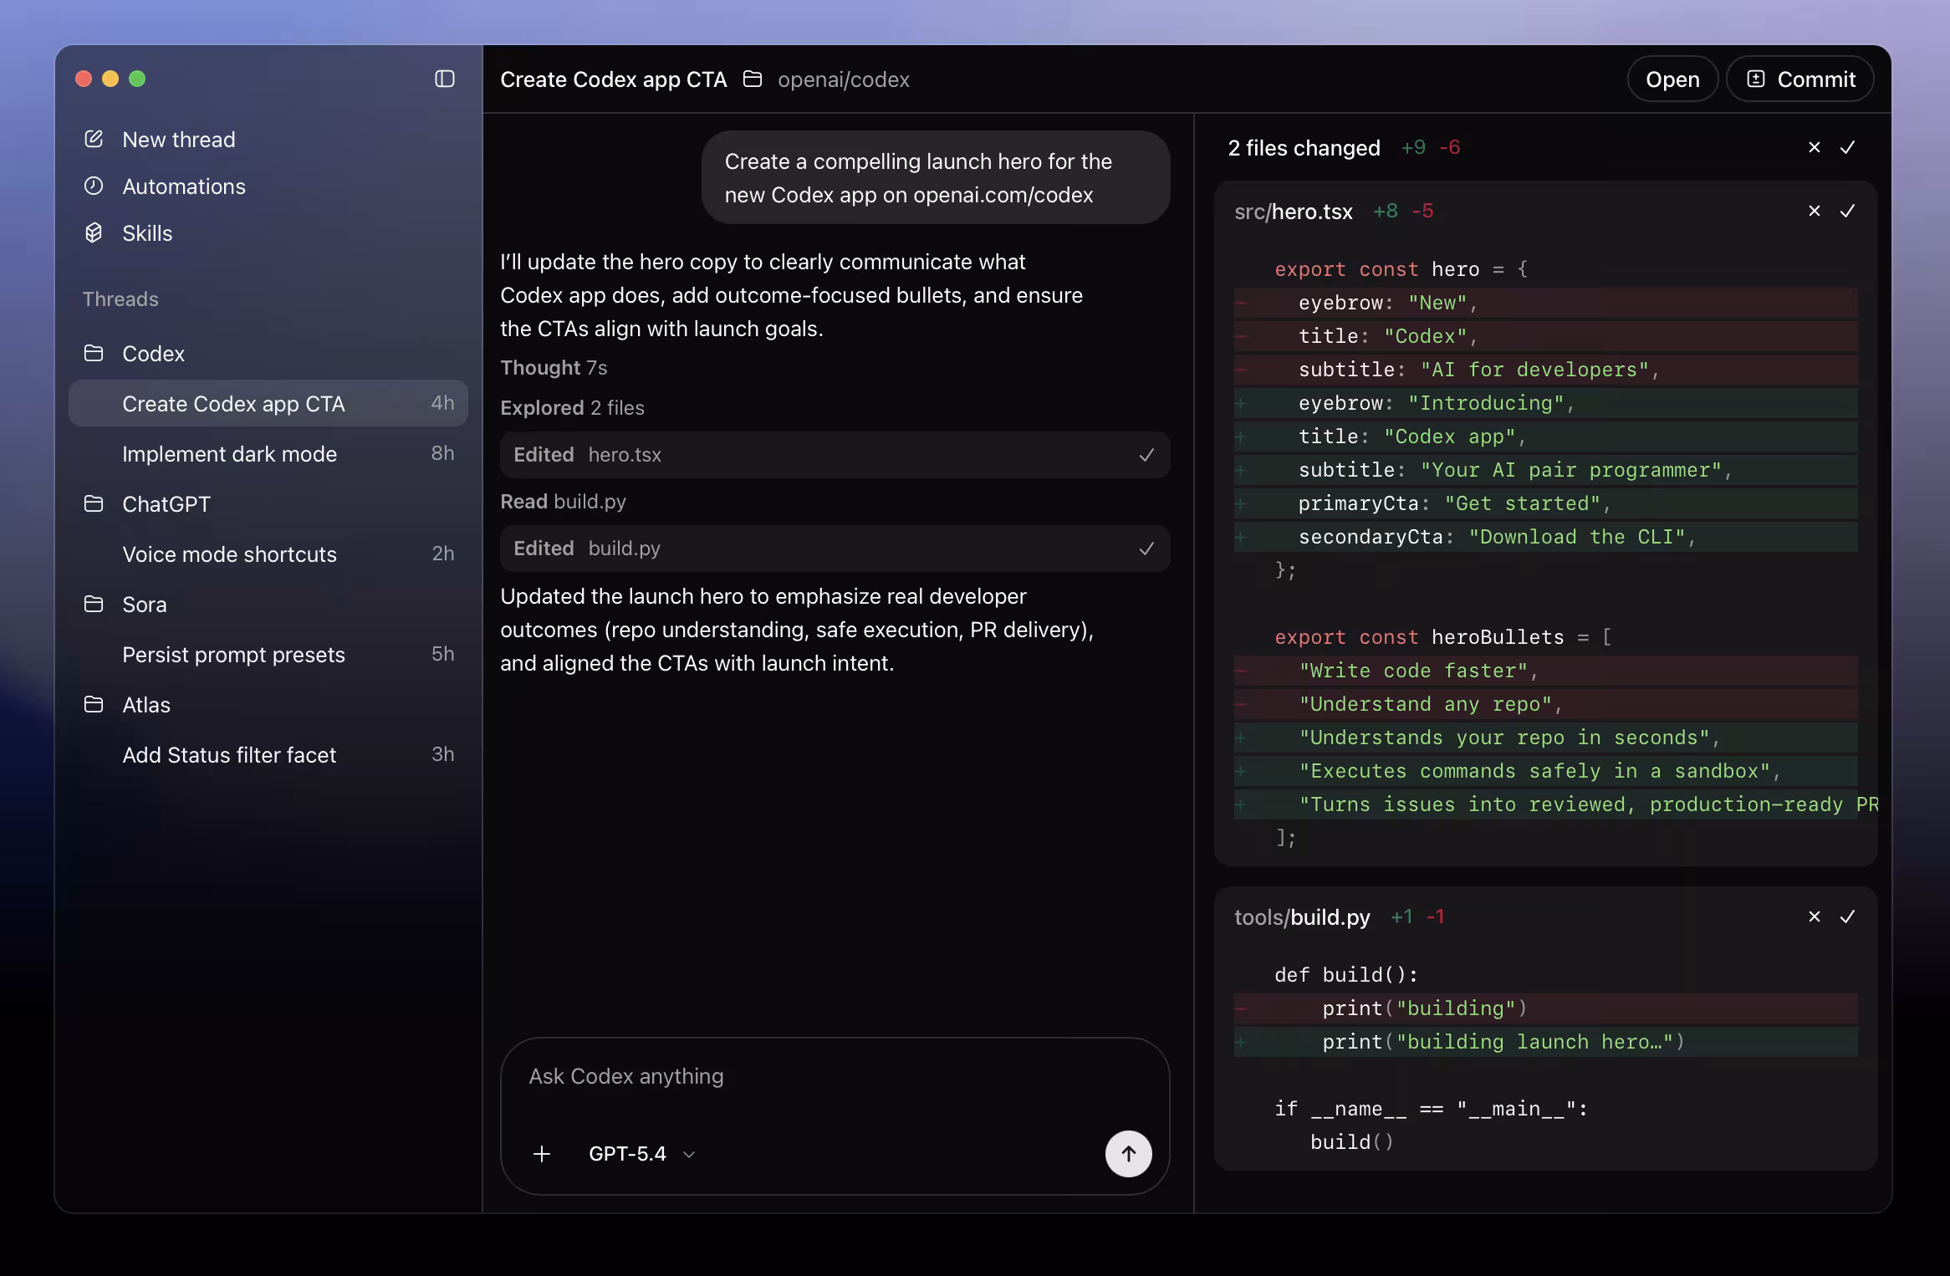1950x1276 pixels.
Task: Accept all changes via the top checkmark
Action: (1848, 147)
